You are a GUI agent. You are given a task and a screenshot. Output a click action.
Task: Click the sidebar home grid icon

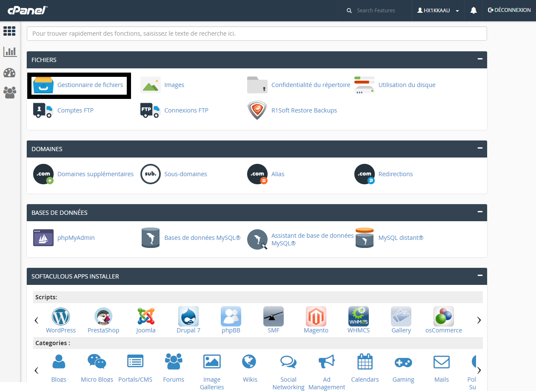click(9, 31)
